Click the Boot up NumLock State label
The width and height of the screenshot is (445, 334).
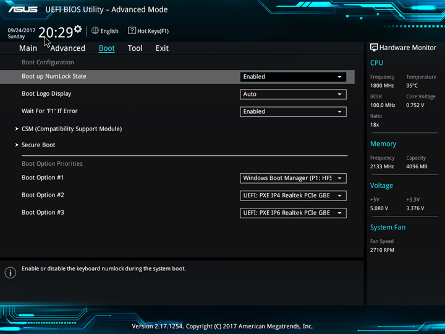pos(54,76)
